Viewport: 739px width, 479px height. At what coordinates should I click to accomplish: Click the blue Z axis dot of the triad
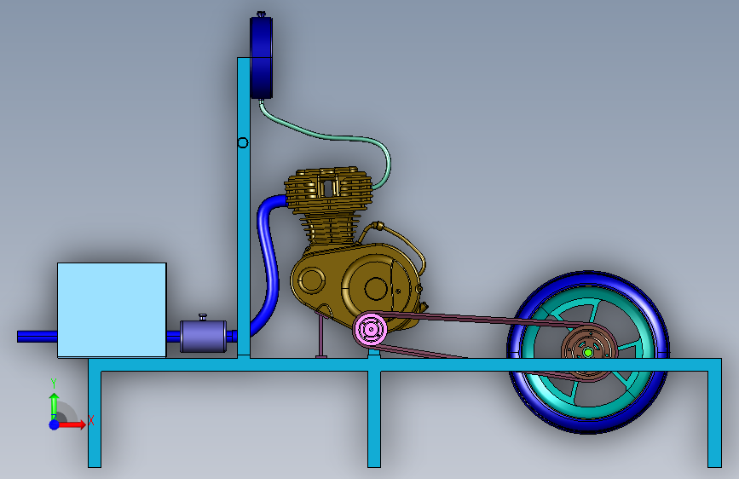click(x=54, y=424)
